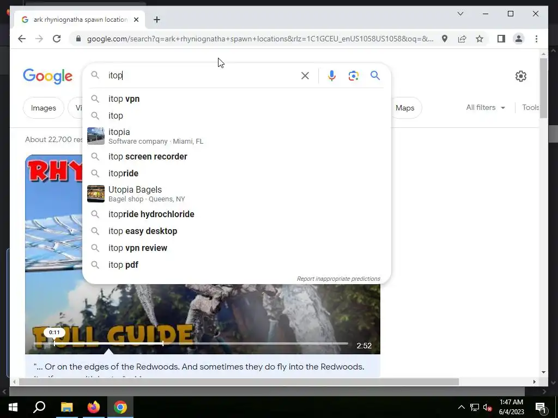Close the ark rhyniognatha tab
Image resolution: width=558 pixels, height=418 pixels.
point(136,20)
